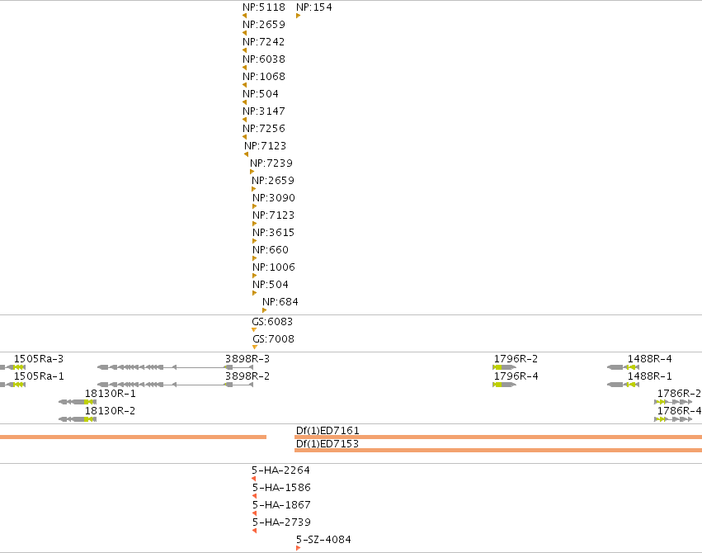Open the NP:3147 insertion marker

244,120
